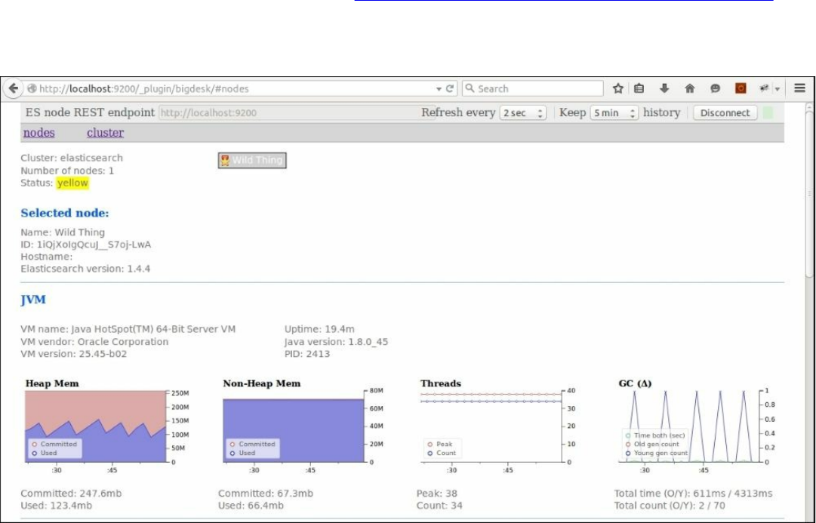
Task: Click the Heap Mem chart
Action: (95, 426)
